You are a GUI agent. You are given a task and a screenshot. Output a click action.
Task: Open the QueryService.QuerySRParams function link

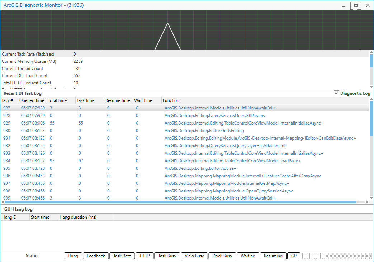click(x=214, y=116)
